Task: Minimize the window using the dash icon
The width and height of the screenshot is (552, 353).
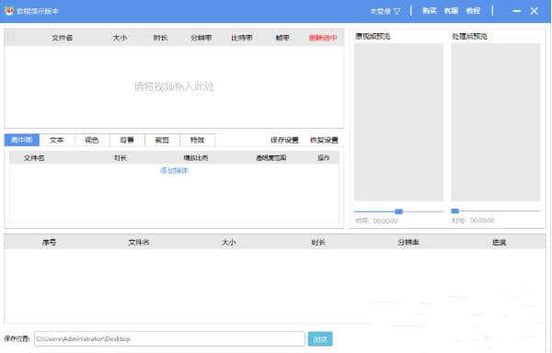Action: click(516, 11)
